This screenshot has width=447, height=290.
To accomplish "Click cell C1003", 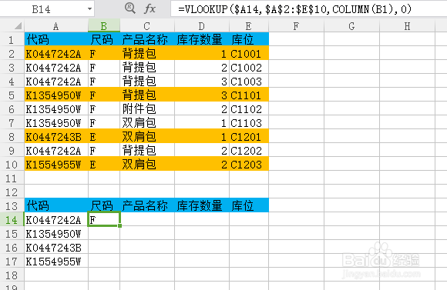I will click(249, 81).
